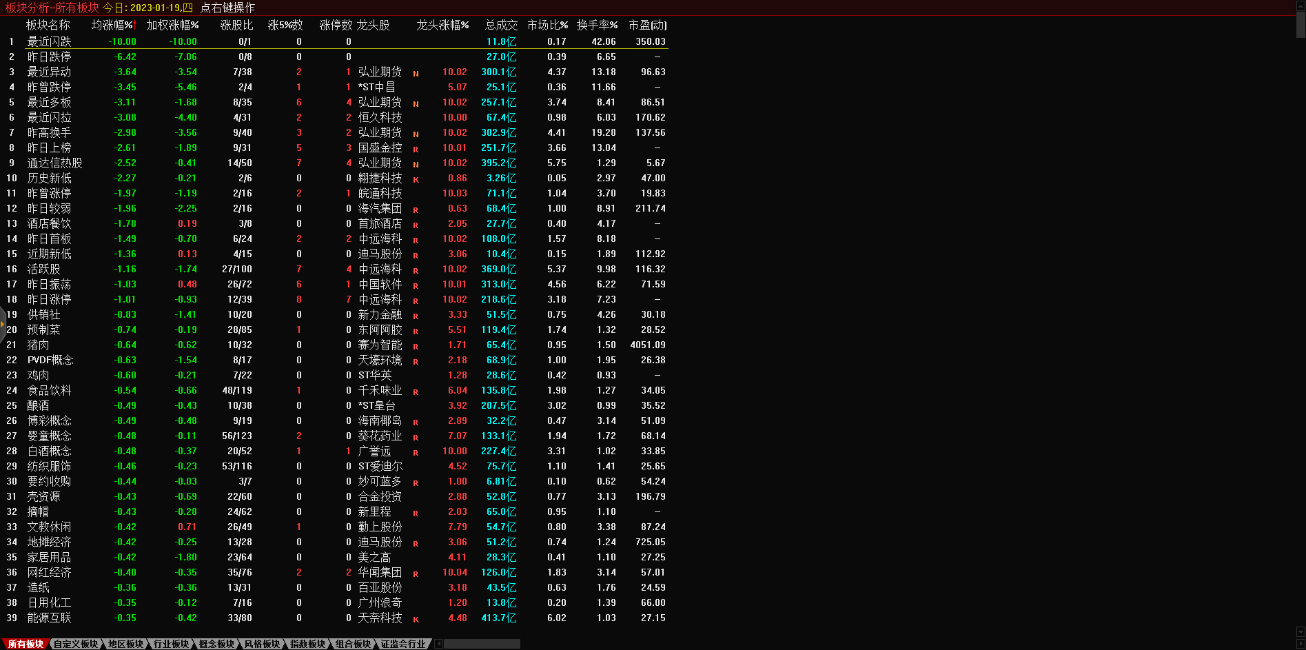Switch to the 行业板块 tab
The image size is (1306, 650).
click(171, 644)
